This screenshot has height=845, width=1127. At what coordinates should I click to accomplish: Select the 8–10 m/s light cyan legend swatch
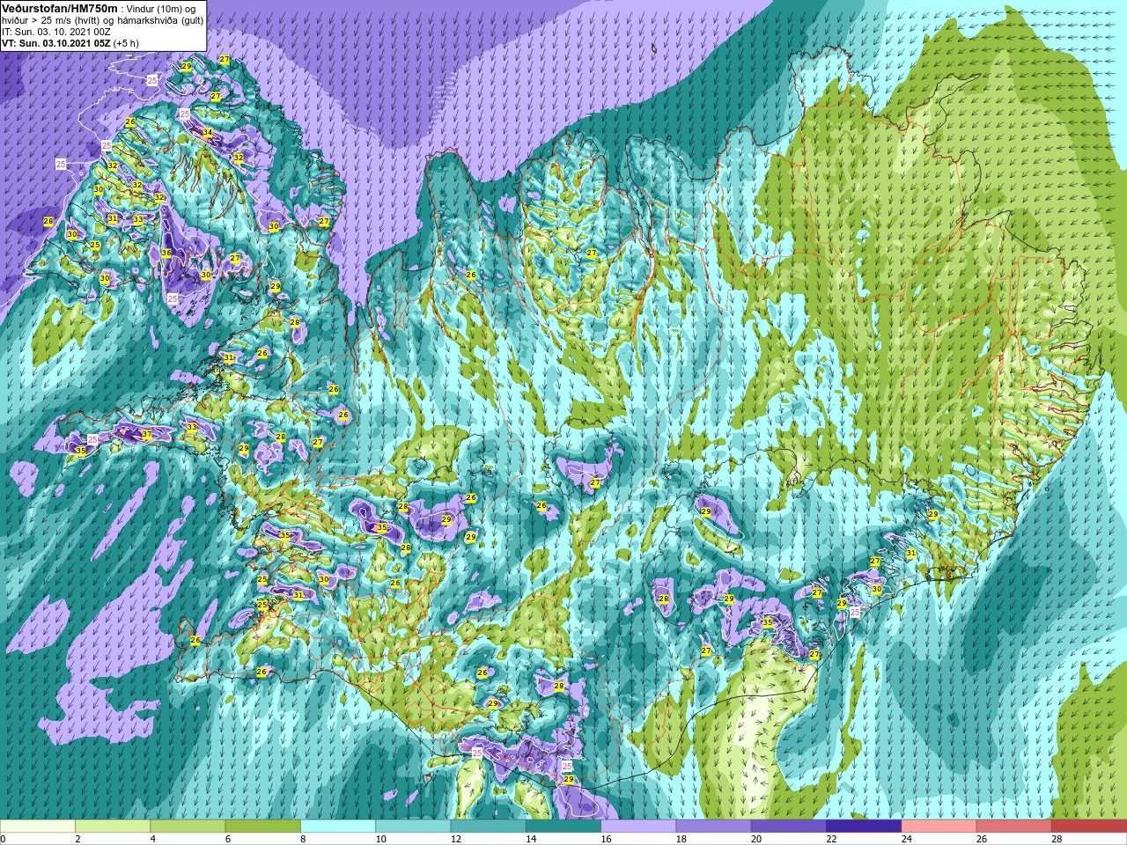(338, 827)
